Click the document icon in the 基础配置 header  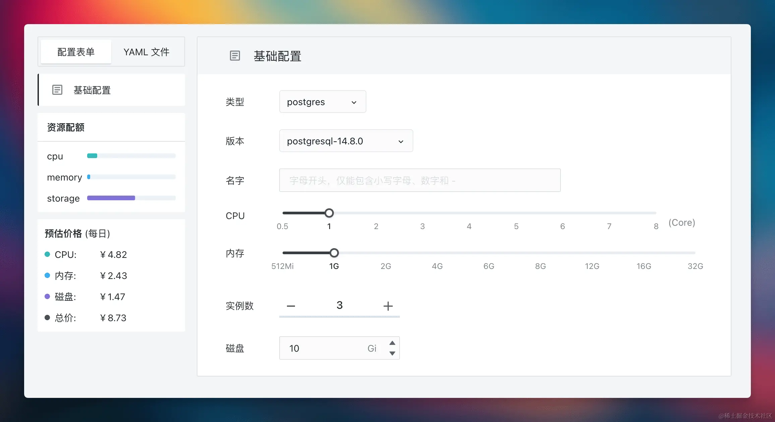235,56
